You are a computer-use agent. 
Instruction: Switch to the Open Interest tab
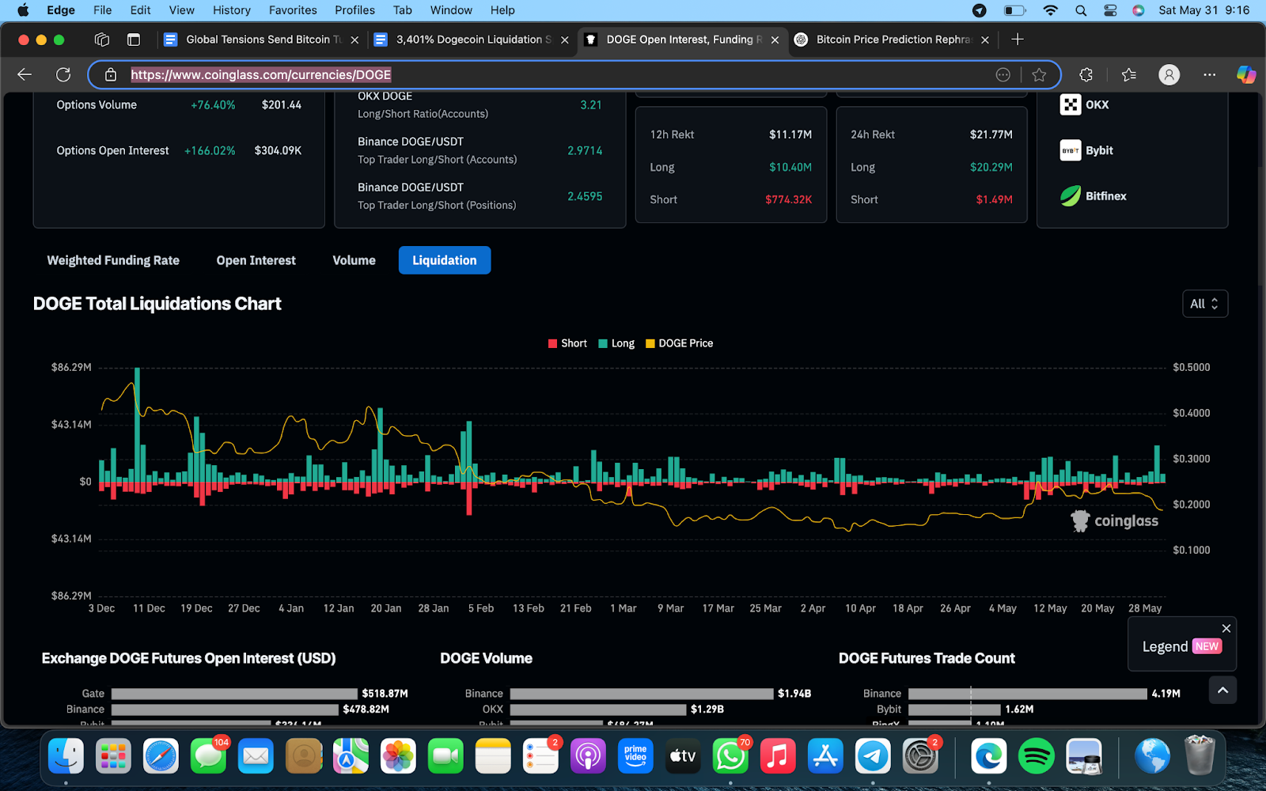[256, 260]
